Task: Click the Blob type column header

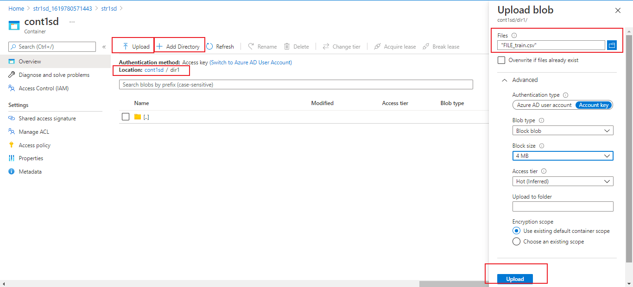Action: click(x=452, y=103)
